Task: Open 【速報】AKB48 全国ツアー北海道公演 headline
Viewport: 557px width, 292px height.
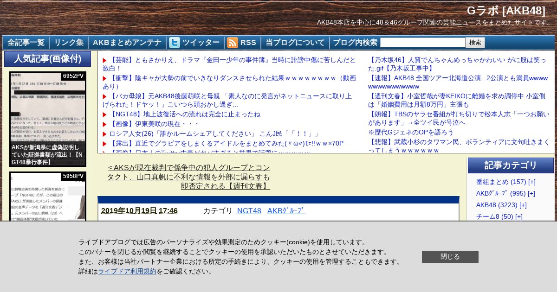Action: 459,82
